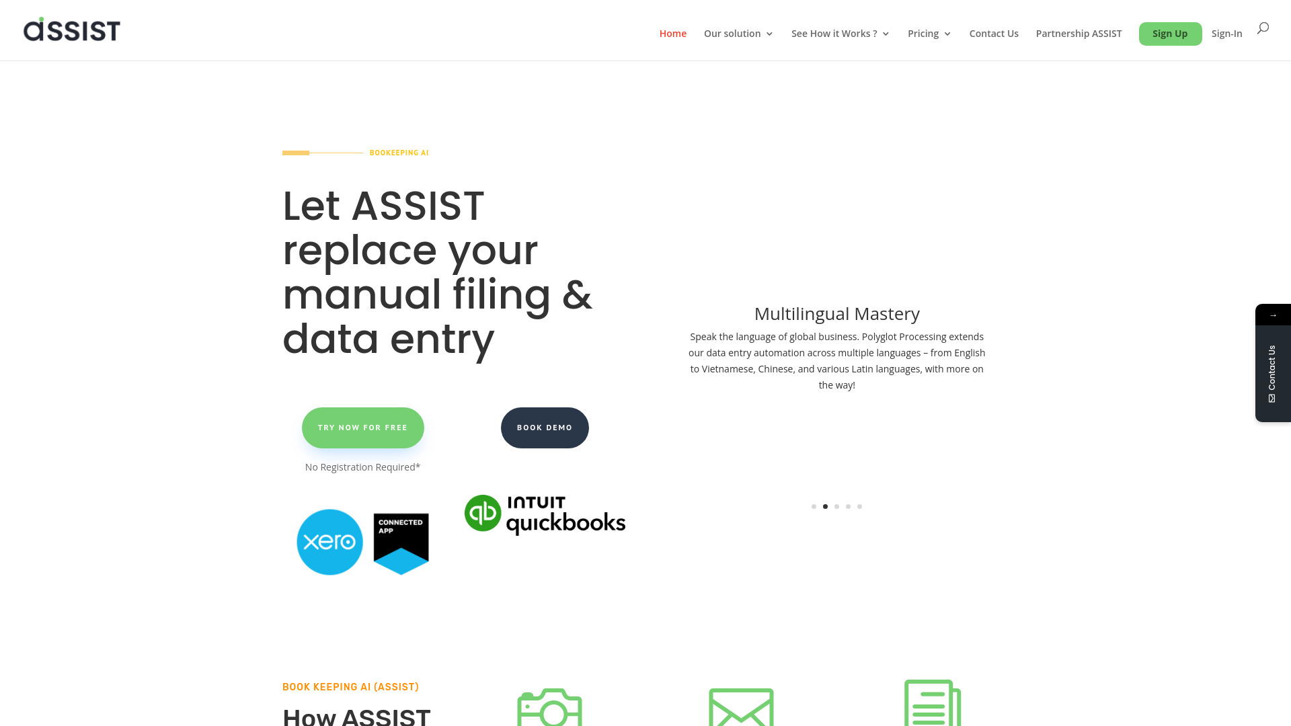This screenshot has width=1291, height=726.
Task: Expand the Pricing dropdown menu
Action: (x=929, y=34)
